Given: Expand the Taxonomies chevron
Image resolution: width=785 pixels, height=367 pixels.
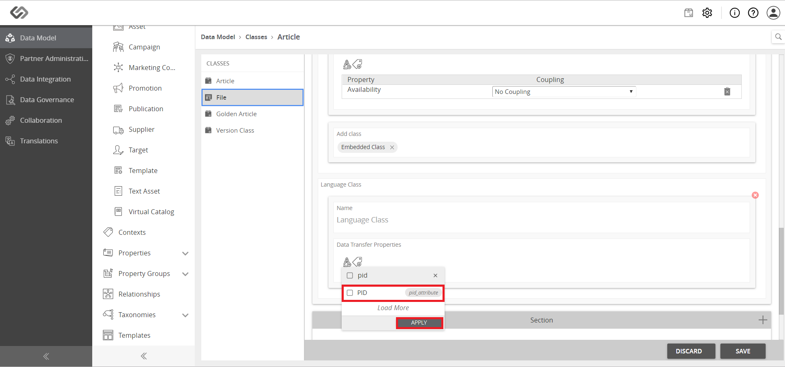Looking at the screenshot, I should pos(185,315).
